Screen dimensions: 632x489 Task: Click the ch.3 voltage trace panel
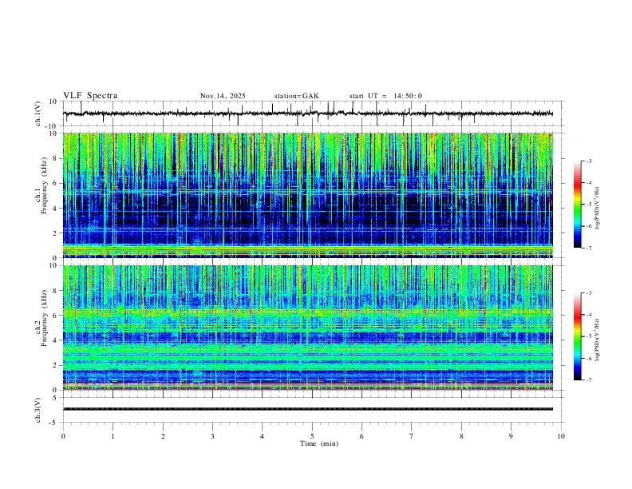tap(314, 410)
